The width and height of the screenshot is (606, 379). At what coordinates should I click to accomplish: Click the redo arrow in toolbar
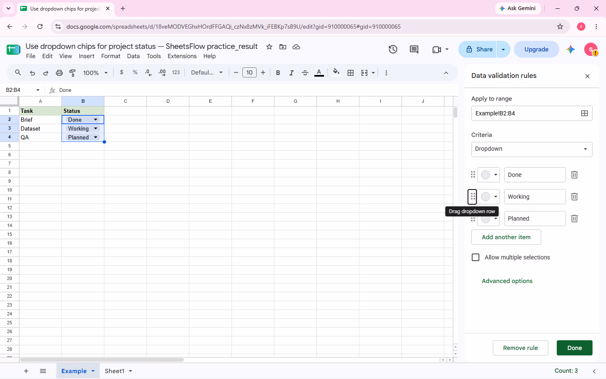point(46,73)
